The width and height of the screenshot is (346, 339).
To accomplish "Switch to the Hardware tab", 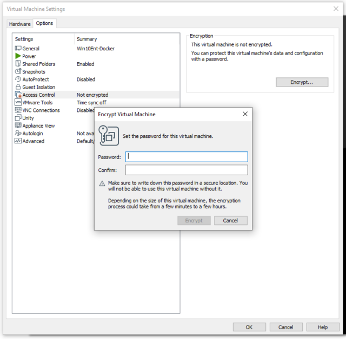I will 20,24.
